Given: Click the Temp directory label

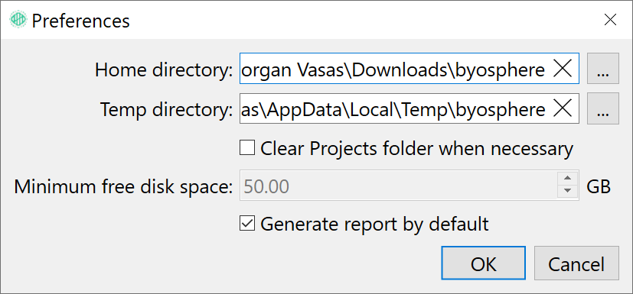Looking at the screenshot, I should (167, 109).
